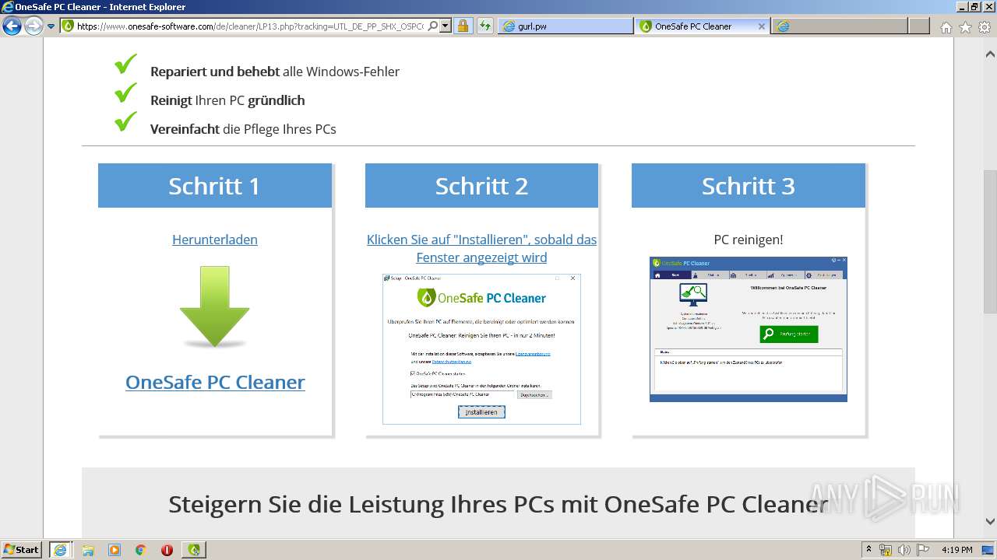
Task: Click the green scan button in app screenshot
Action: (789, 334)
